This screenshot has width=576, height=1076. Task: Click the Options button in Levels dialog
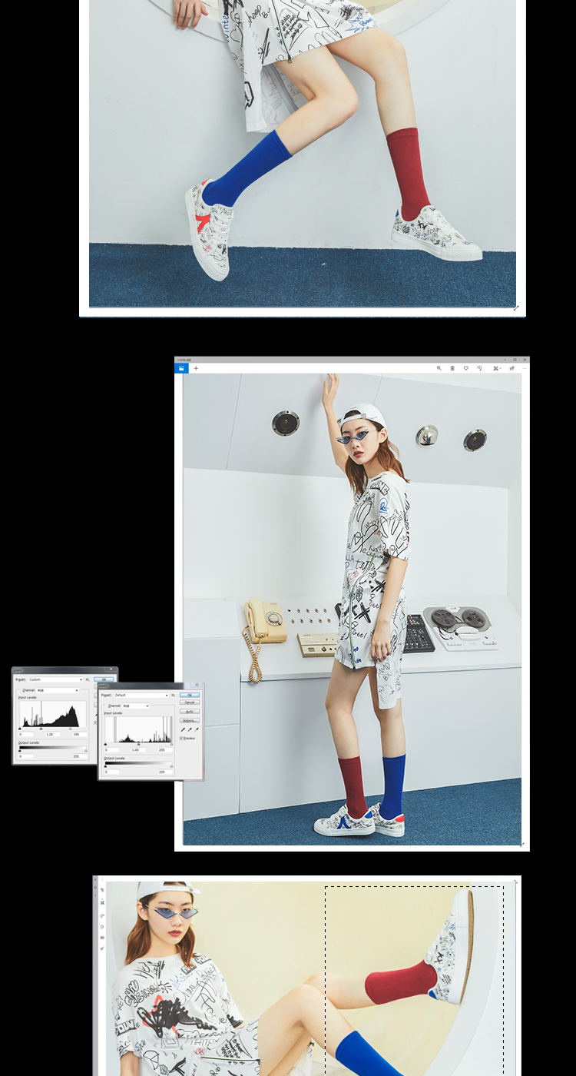coord(189,720)
